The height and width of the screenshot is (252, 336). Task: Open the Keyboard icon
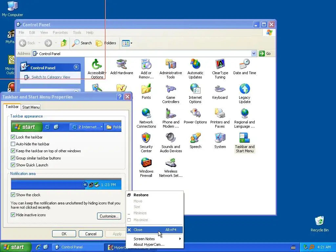(x=220, y=92)
